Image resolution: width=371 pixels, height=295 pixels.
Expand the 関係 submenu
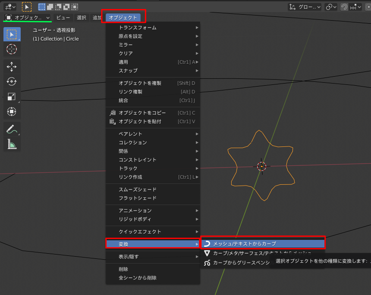(153, 151)
